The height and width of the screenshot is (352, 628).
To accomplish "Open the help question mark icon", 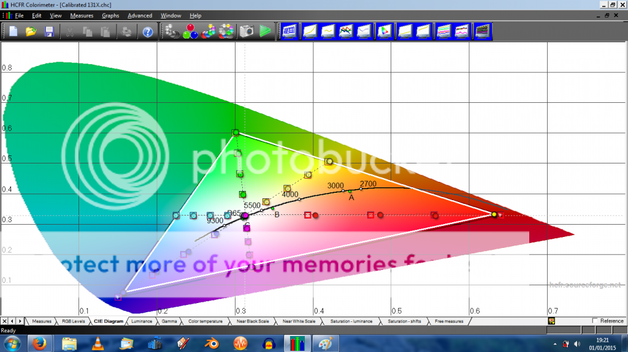I will tap(148, 31).
